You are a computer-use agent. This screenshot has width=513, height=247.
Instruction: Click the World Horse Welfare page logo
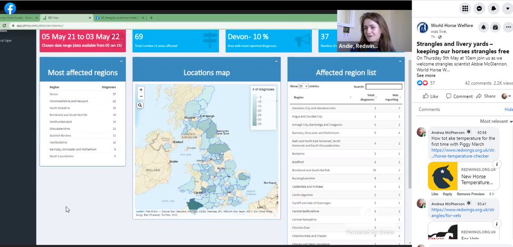422,27
